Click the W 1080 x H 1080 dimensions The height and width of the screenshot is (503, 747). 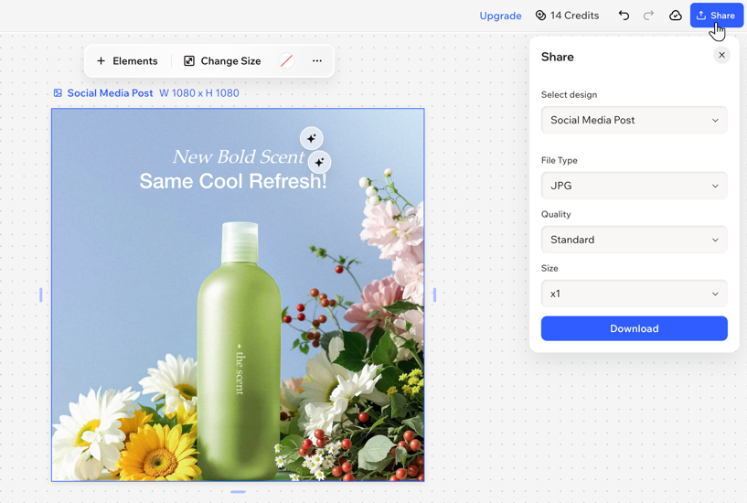click(199, 93)
